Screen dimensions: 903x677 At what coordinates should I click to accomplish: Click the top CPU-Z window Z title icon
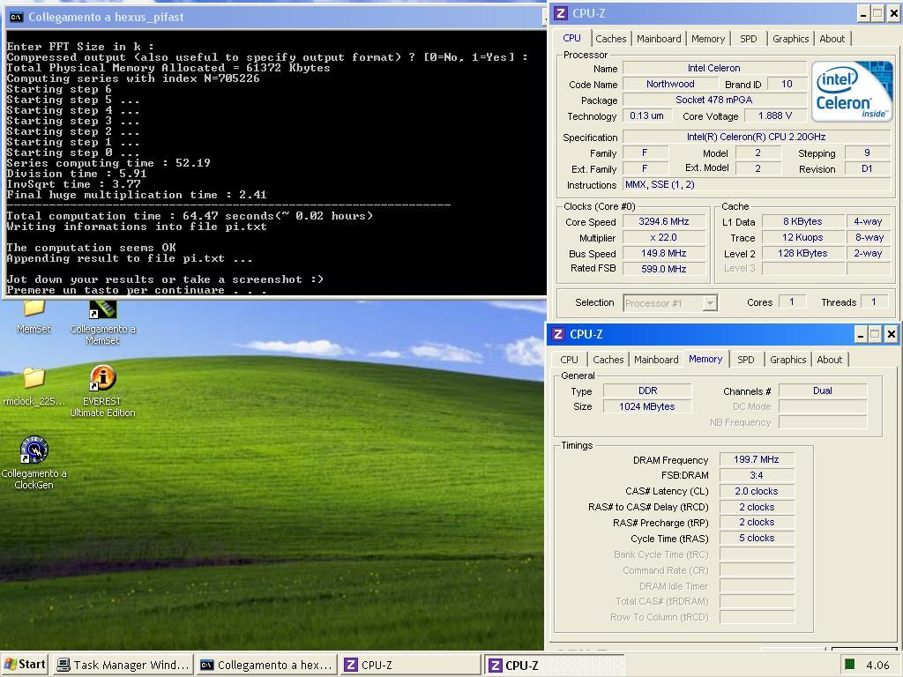coord(560,13)
